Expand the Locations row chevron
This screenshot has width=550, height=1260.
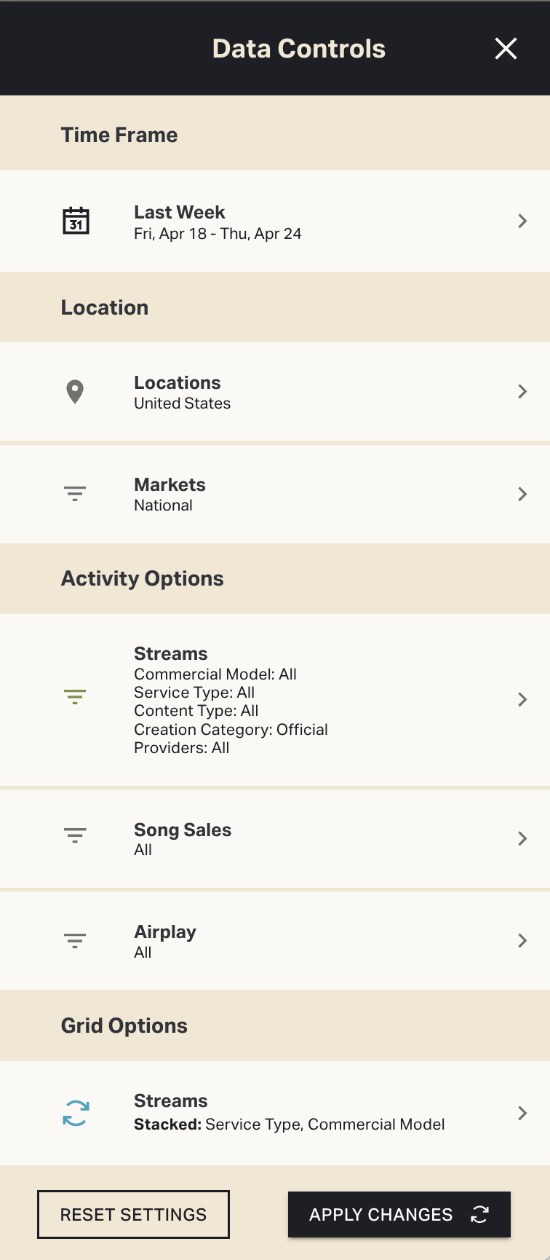(522, 392)
